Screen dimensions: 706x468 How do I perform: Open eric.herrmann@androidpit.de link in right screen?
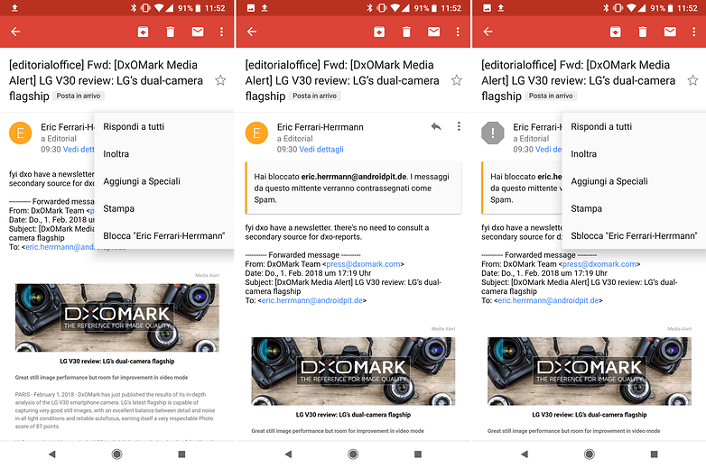point(548,300)
